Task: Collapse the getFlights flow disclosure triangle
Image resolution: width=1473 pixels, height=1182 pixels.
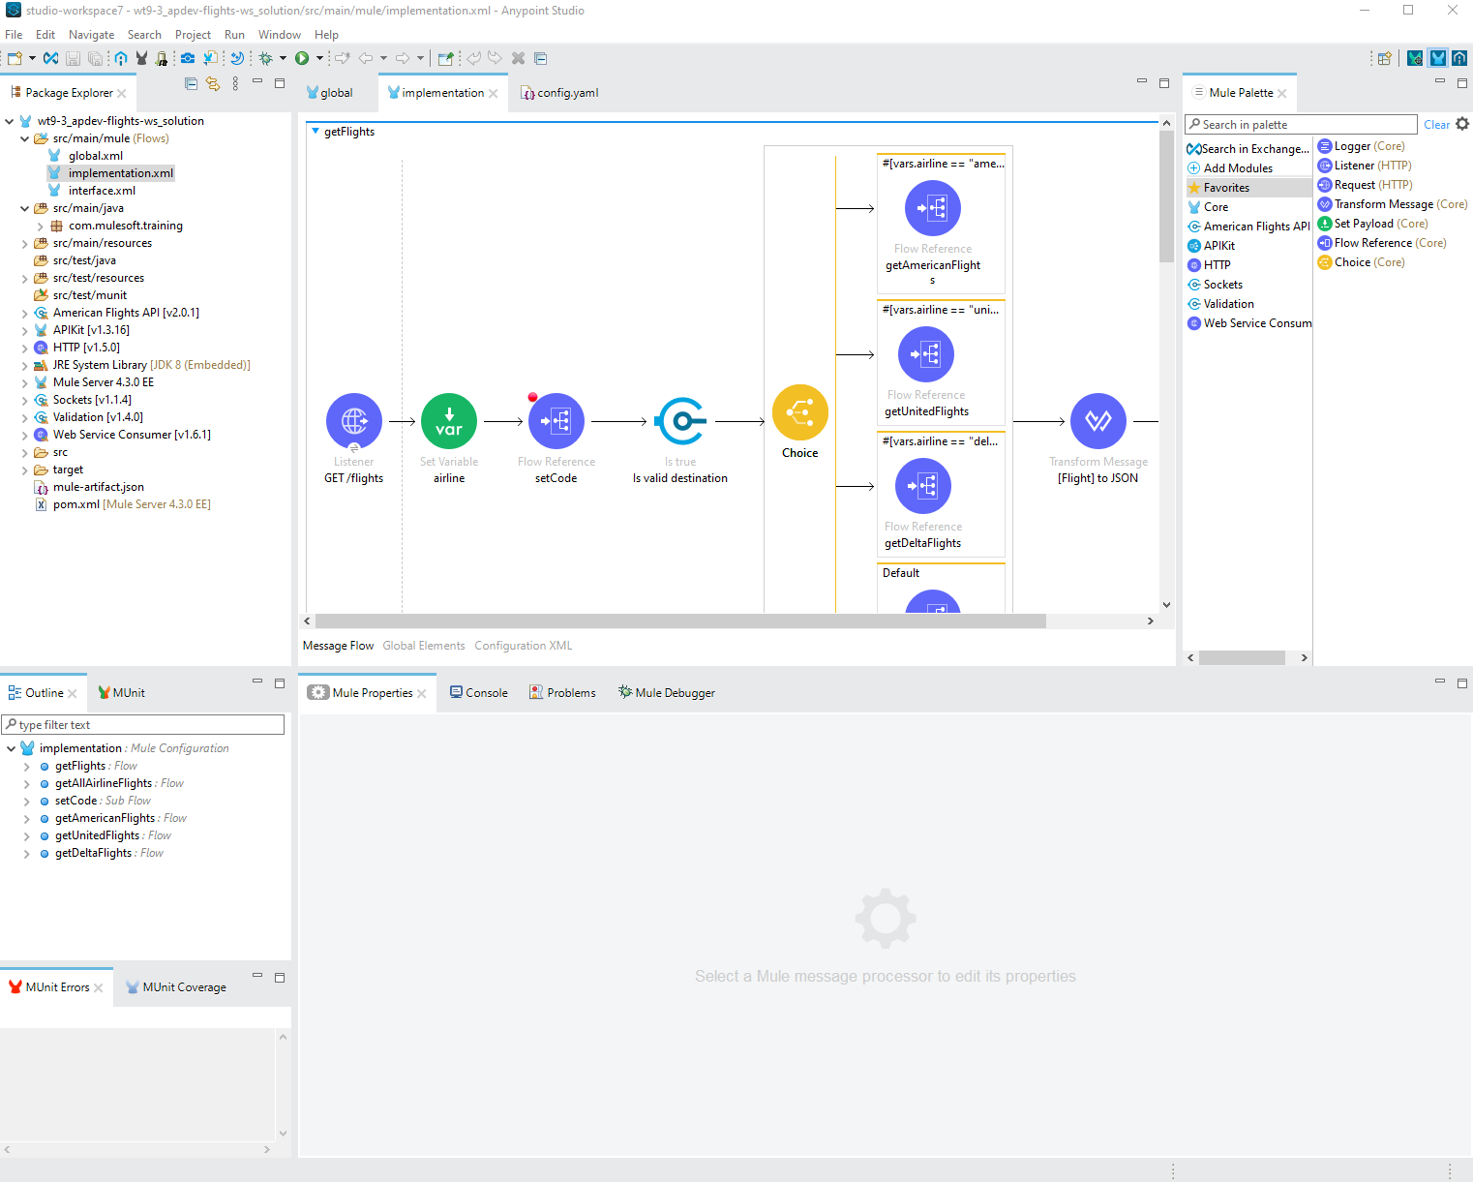Action: click(315, 131)
